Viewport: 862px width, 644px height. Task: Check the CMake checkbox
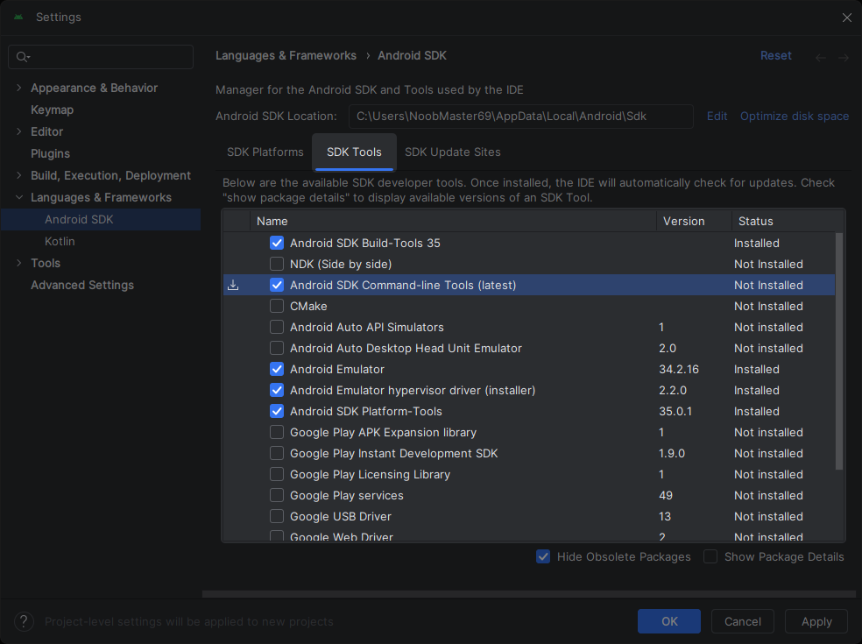[x=277, y=306]
